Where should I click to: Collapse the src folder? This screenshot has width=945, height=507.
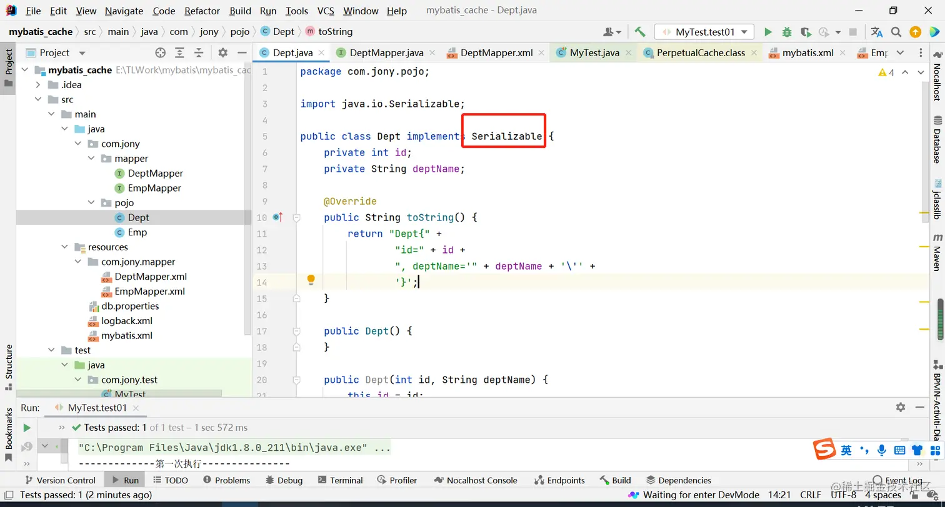pos(38,100)
